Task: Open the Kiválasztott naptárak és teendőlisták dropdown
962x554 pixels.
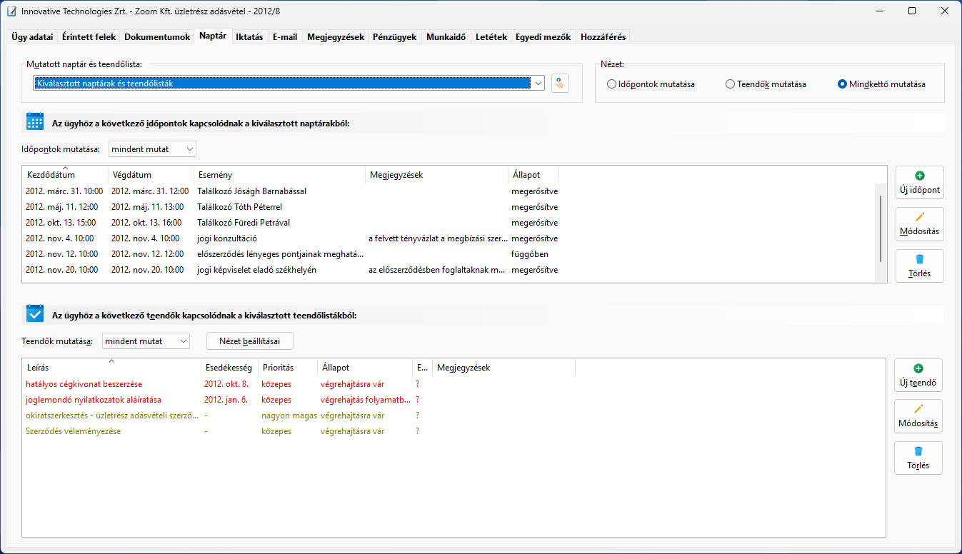Action: [x=289, y=84]
